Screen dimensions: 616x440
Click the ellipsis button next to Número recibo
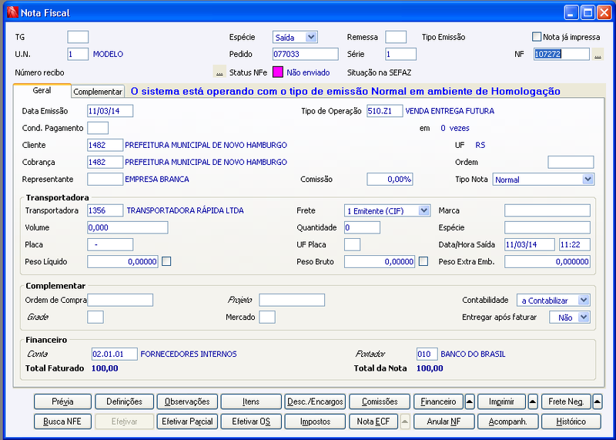pos(219,72)
